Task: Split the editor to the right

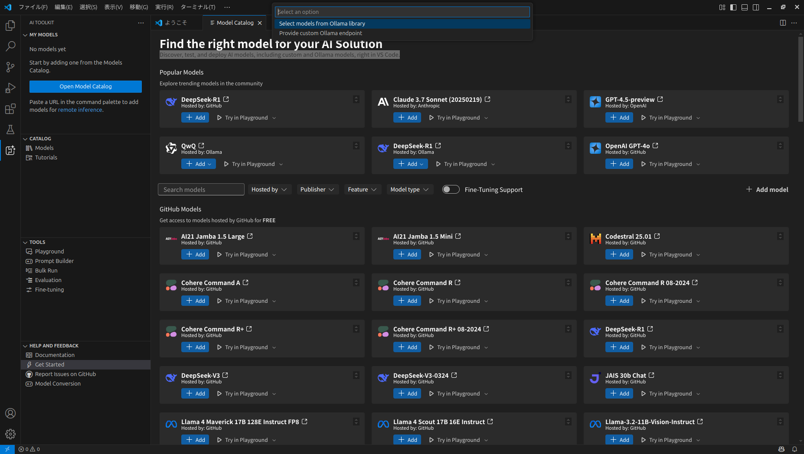Action: (x=783, y=23)
